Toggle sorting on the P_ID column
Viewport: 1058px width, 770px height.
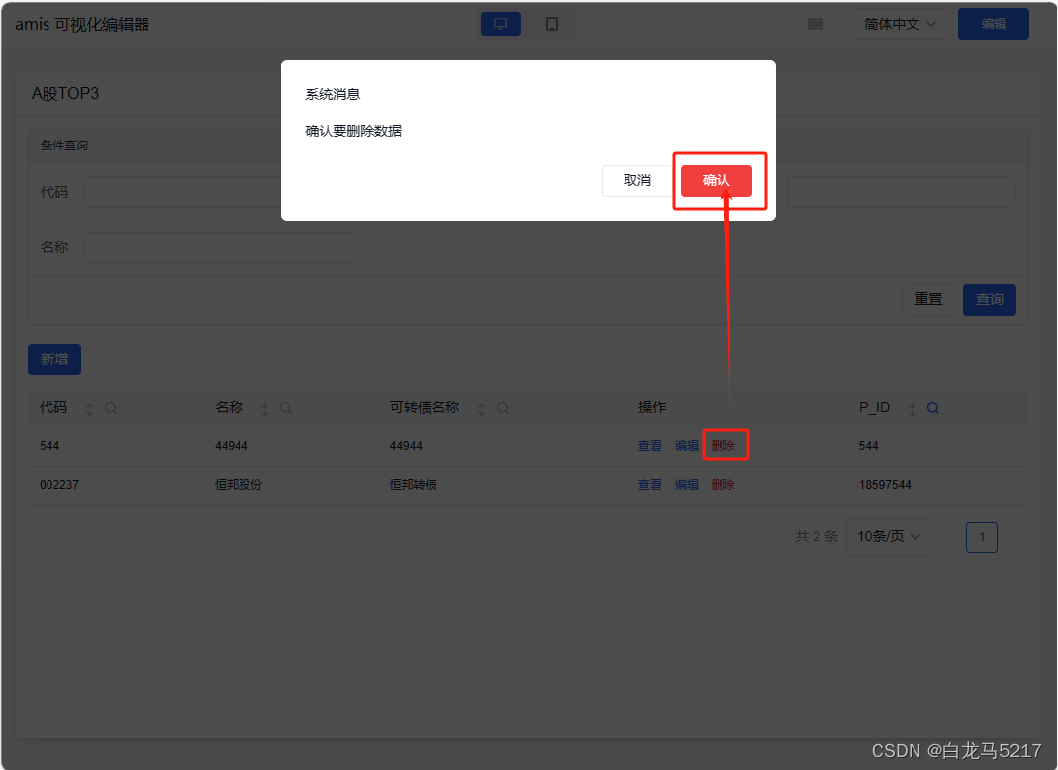pos(912,407)
